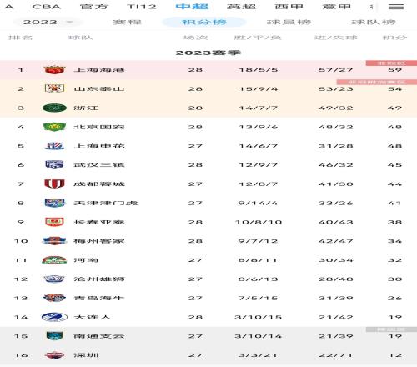The height and width of the screenshot is (367, 417).
Task: Click the 2023赛季 heading
Action: pyautogui.click(x=208, y=53)
